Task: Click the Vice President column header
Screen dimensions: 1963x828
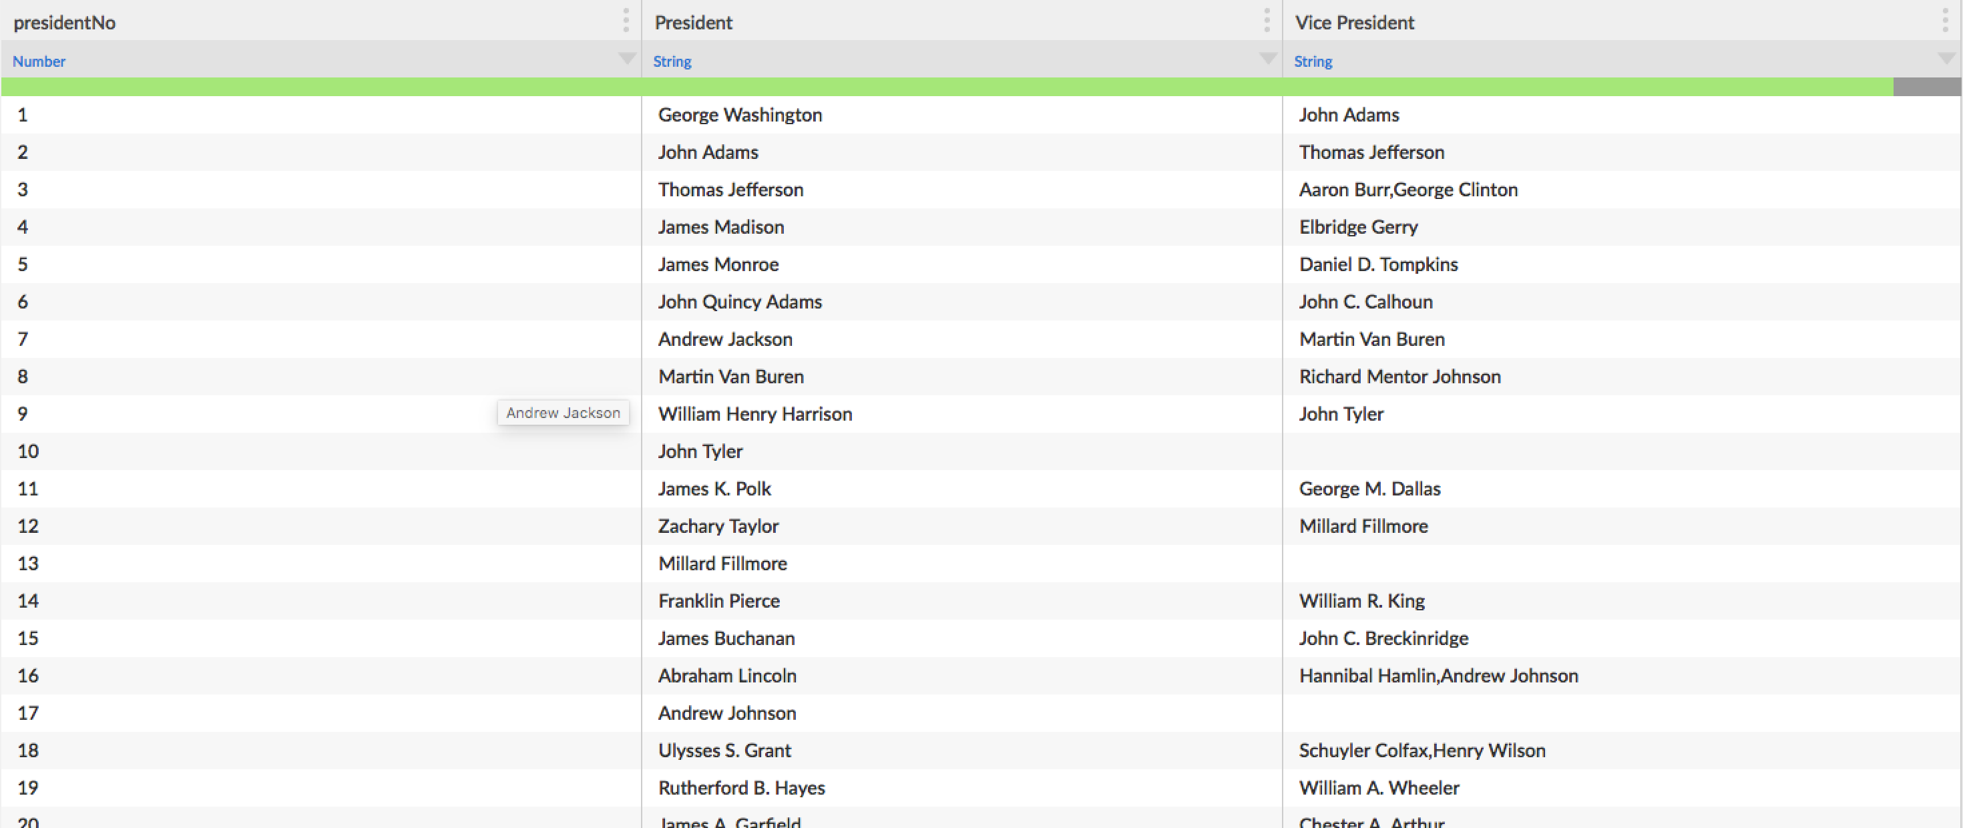Action: [1354, 22]
